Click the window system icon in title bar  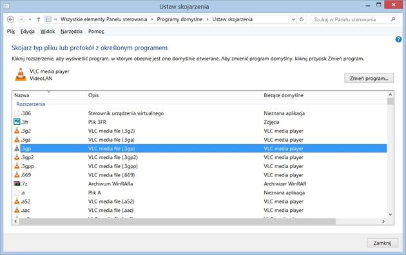coord(6,6)
